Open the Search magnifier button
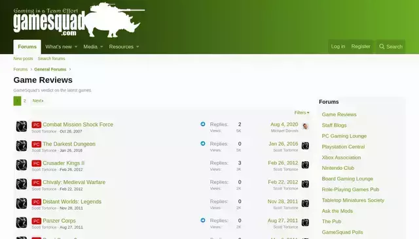This screenshot has height=239, width=419. (x=391, y=46)
